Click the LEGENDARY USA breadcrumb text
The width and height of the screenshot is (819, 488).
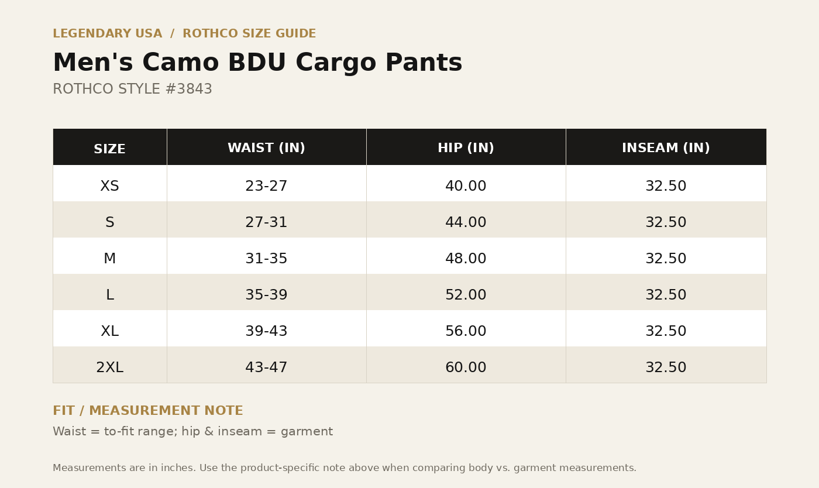[x=108, y=34]
